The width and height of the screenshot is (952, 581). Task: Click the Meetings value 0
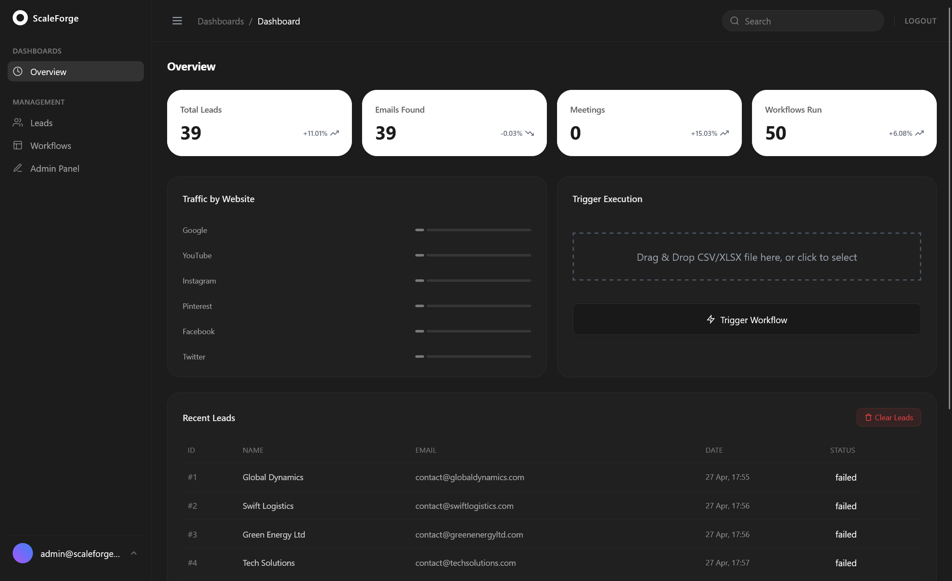pyautogui.click(x=576, y=133)
